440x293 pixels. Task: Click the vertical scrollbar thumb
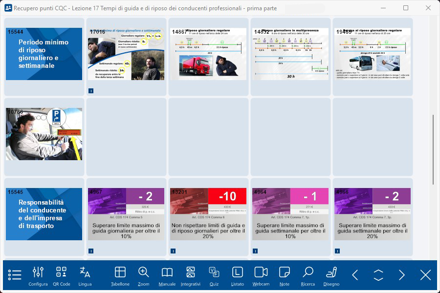tap(433, 149)
